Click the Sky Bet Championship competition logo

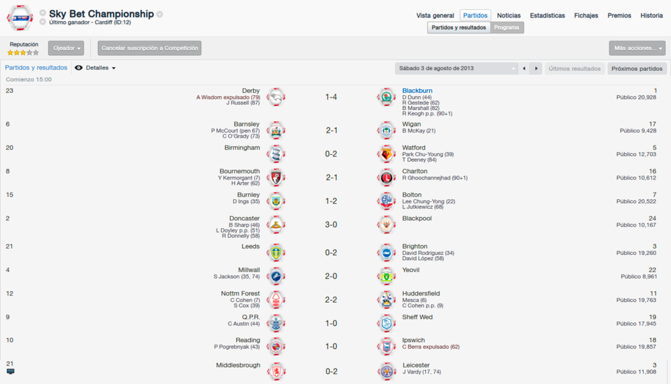[x=20, y=18]
